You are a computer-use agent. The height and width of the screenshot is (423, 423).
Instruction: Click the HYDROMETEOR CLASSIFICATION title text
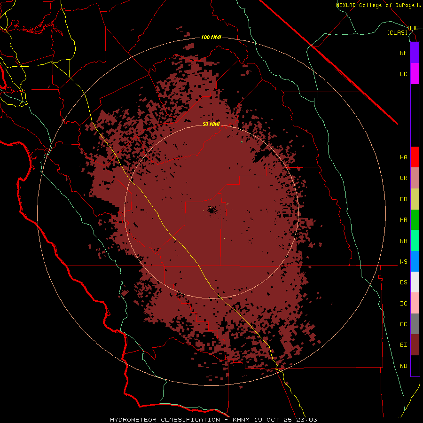coord(165,420)
